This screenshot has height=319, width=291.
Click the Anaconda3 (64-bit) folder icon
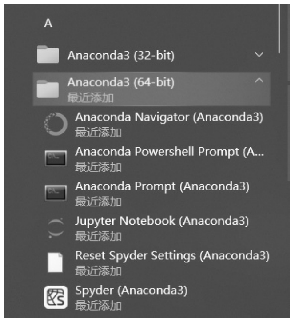[48, 89]
